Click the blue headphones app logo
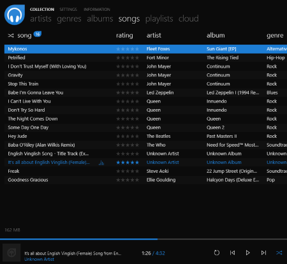This screenshot has height=264, width=287. [x=15, y=15]
